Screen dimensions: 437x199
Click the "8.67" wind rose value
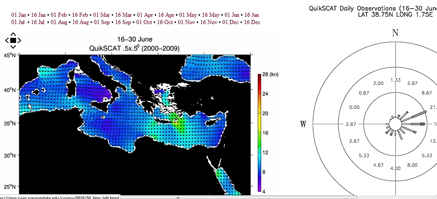pyautogui.click(x=427, y=93)
